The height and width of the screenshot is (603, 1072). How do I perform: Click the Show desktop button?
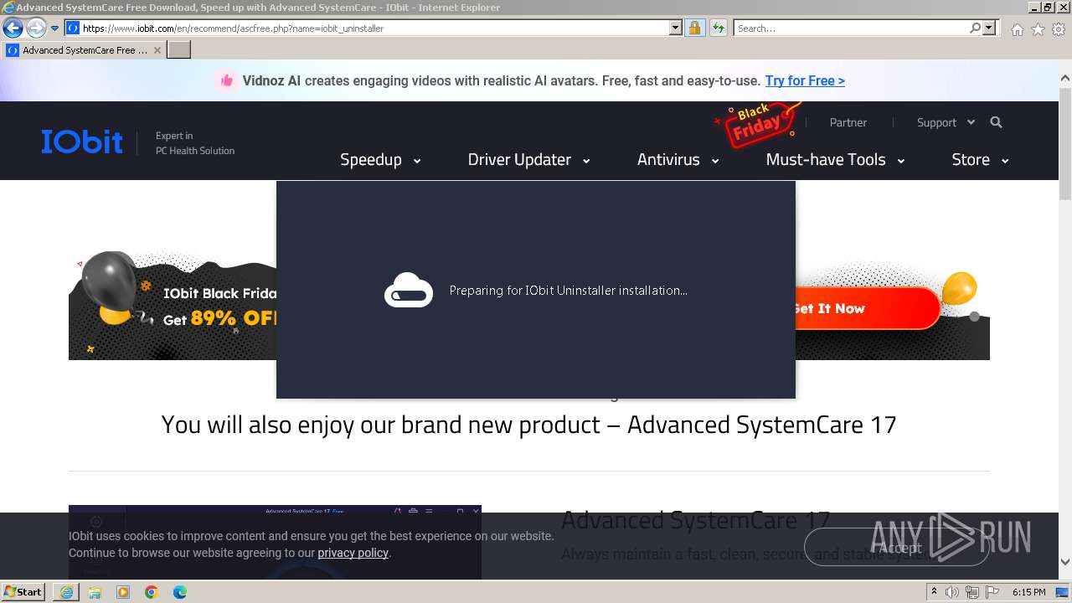point(1062,592)
